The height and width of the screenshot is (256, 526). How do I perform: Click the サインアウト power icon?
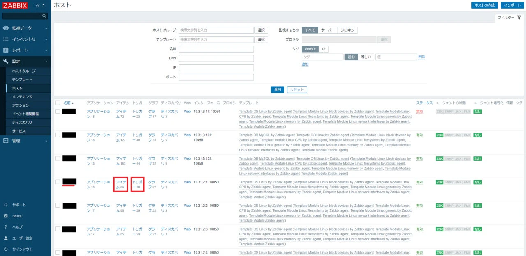(x=6, y=249)
